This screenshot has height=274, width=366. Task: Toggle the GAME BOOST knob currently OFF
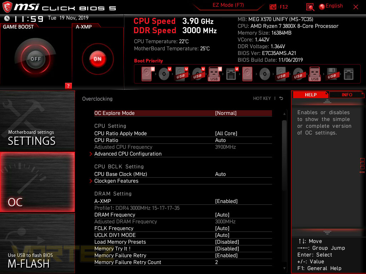[x=35, y=59]
